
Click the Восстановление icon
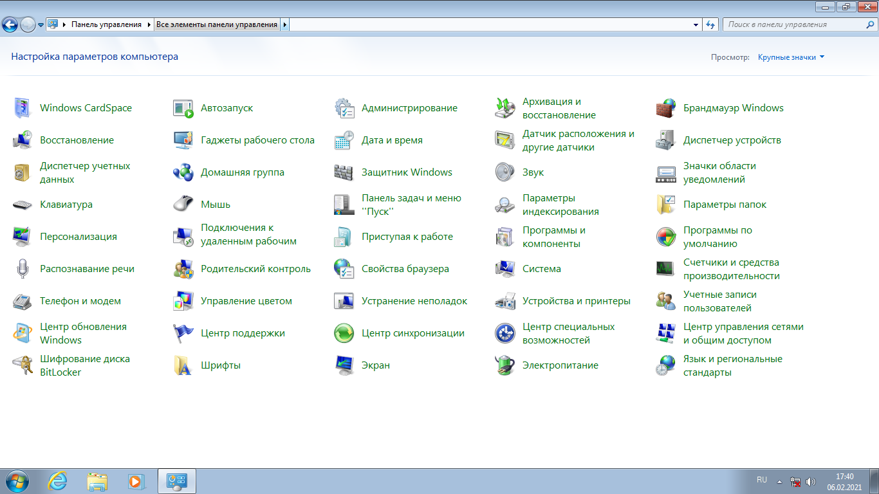(x=23, y=140)
